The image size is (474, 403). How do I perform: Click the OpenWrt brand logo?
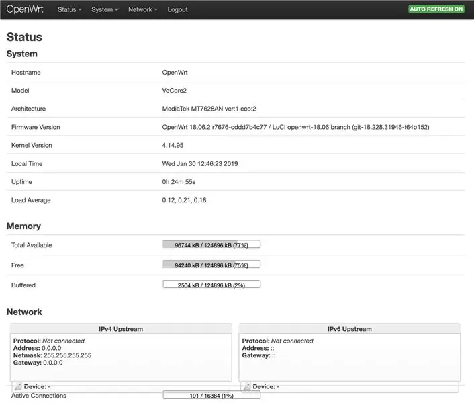pyautogui.click(x=25, y=9)
